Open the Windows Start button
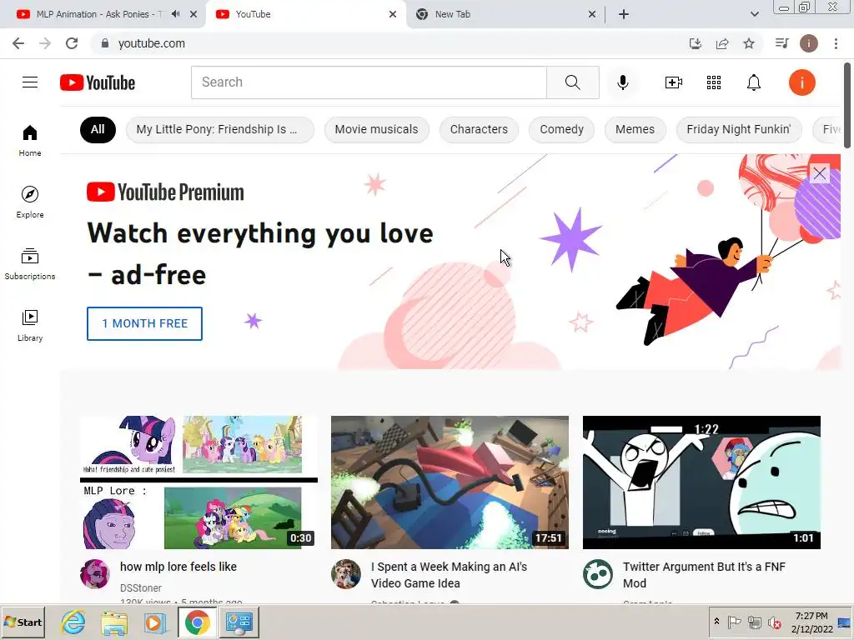The height and width of the screenshot is (640, 854). click(x=23, y=622)
